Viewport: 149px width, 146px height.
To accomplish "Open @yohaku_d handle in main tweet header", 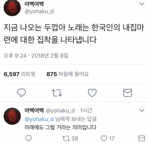I will point(39,11).
